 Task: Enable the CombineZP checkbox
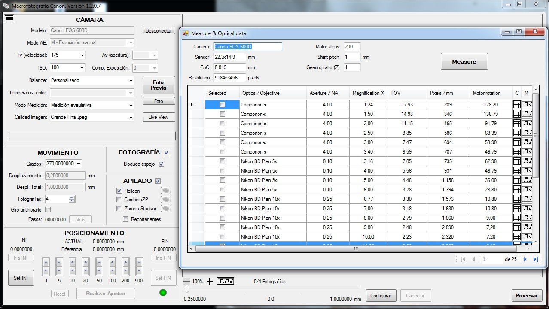point(119,200)
